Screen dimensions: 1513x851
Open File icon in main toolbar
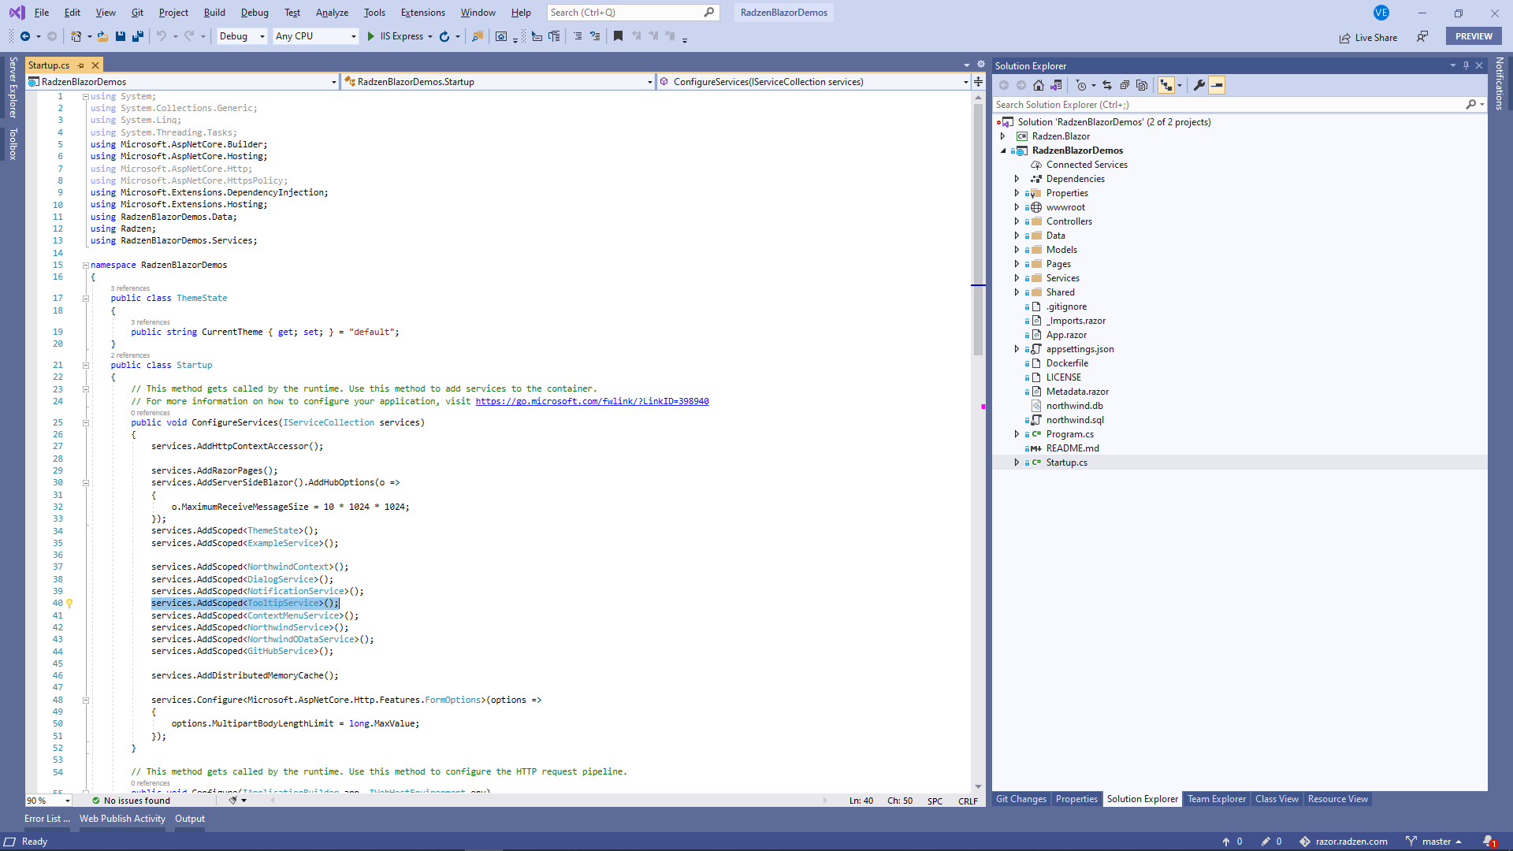pyautogui.click(x=102, y=36)
